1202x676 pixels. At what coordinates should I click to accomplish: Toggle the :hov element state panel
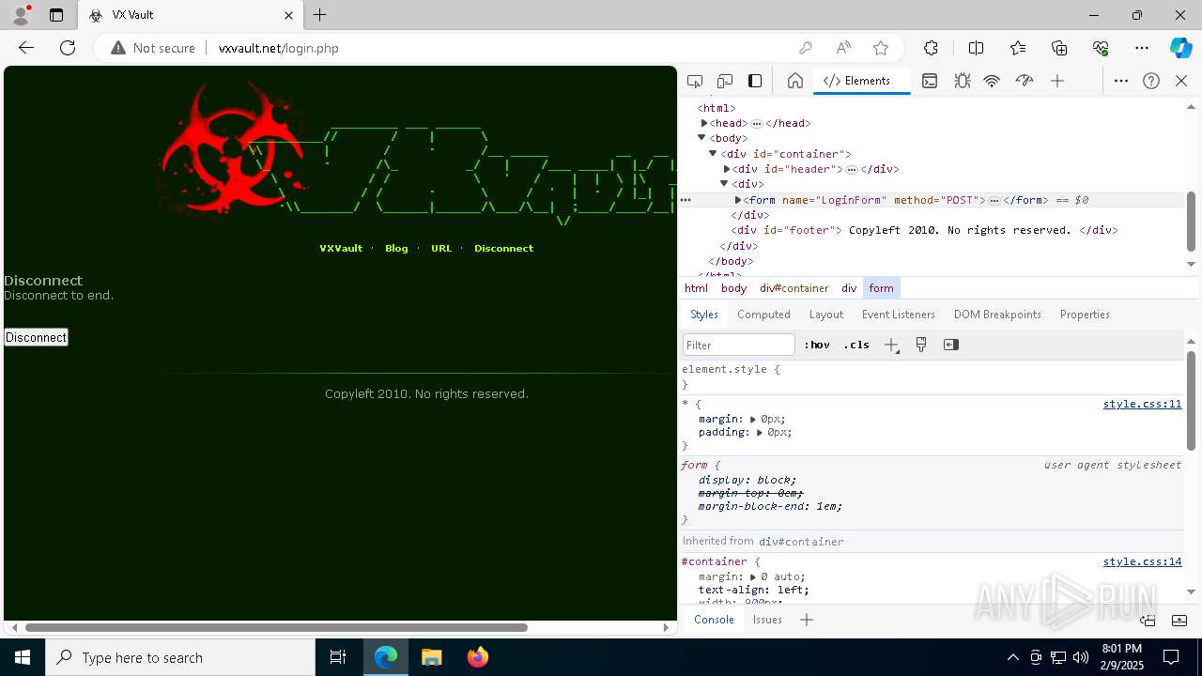click(817, 345)
